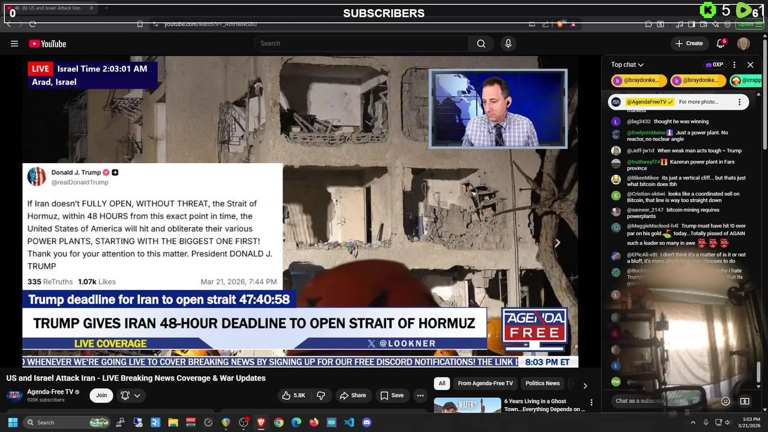Open Brave Leo AI sparkle icon
The height and width of the screenshot is (432, 768).
[x=715, y=24]
